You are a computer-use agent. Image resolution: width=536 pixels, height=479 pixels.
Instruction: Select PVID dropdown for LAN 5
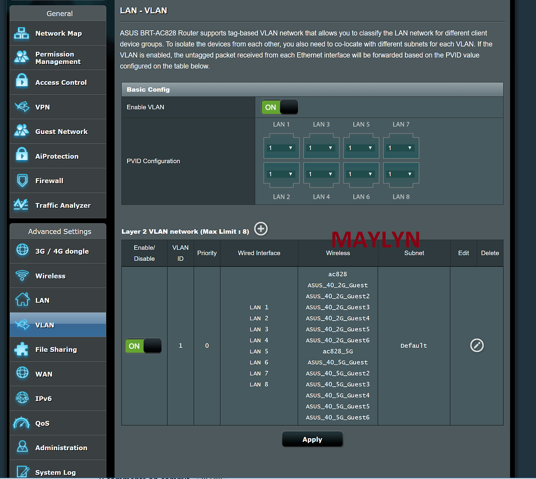(x=361, y=148)
